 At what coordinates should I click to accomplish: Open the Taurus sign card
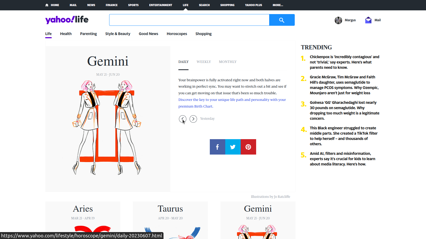tap(170, 220)
